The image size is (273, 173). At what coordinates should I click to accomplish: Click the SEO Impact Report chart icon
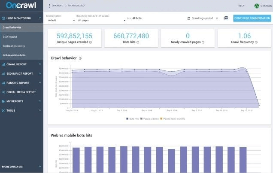point(3,73)
